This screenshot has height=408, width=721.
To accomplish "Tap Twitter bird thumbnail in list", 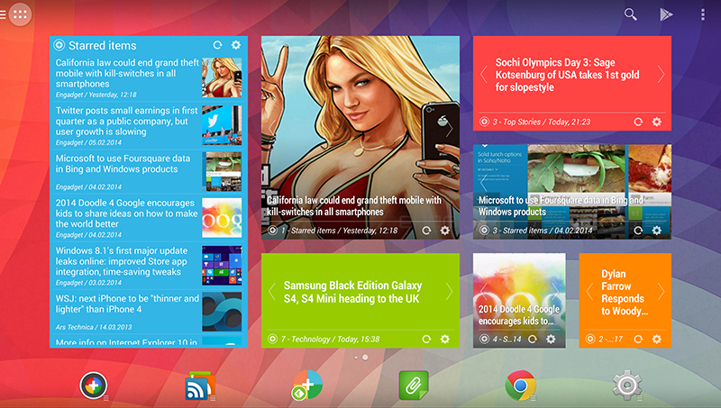I will 222,125.
